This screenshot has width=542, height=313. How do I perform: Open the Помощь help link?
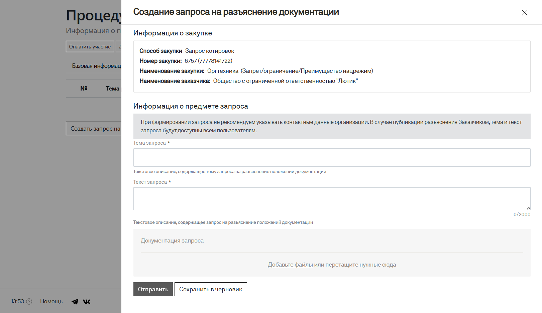51,301
